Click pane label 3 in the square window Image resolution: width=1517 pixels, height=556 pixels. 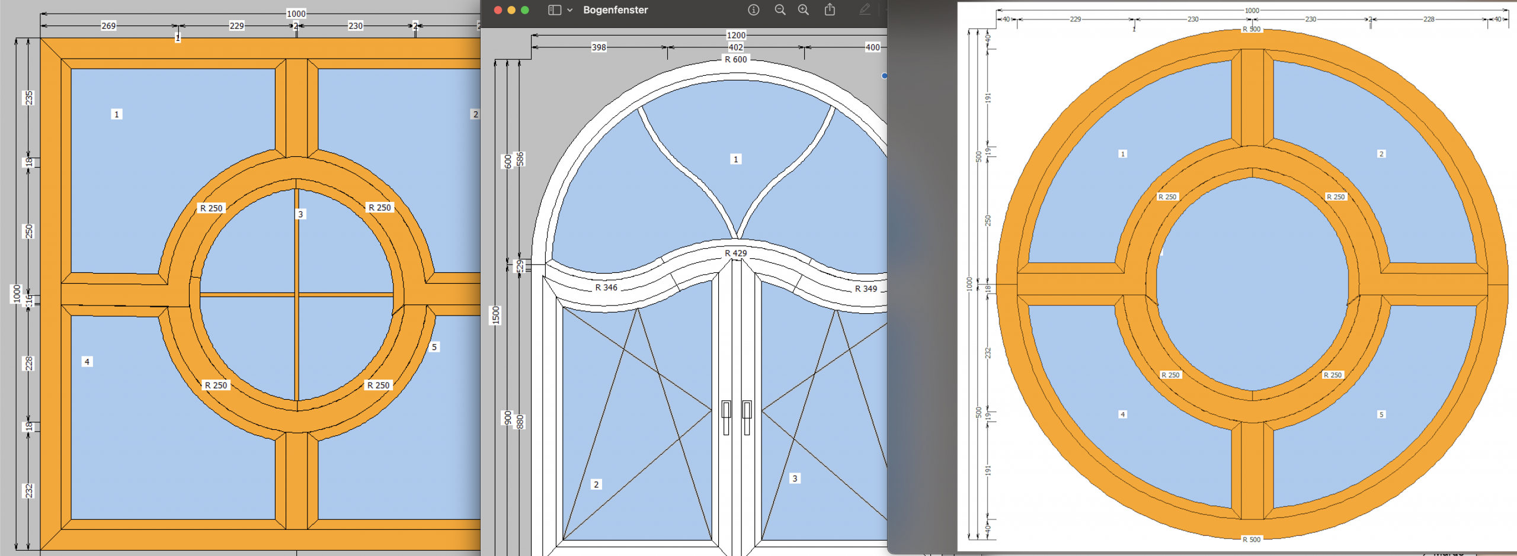click(300, 214)
